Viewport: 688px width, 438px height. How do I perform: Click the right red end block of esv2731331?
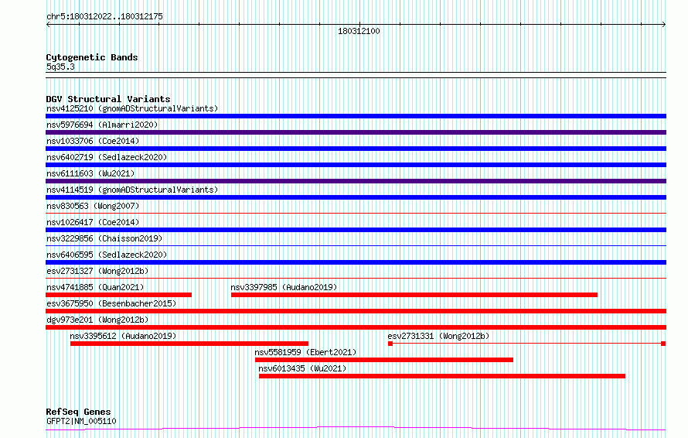pos(663,344)
